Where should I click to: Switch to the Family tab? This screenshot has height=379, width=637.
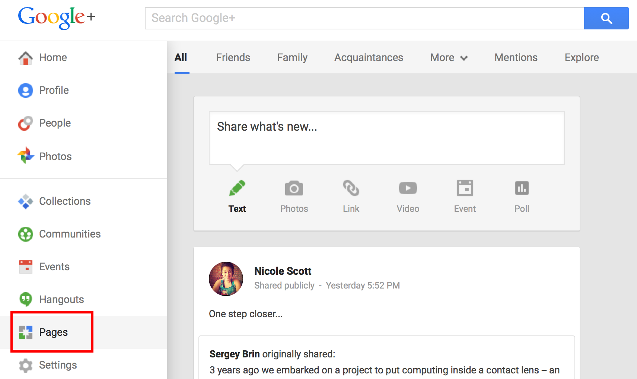(292, 58)
